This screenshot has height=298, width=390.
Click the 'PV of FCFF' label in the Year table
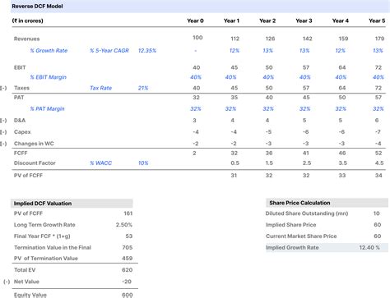pos(28,176)
